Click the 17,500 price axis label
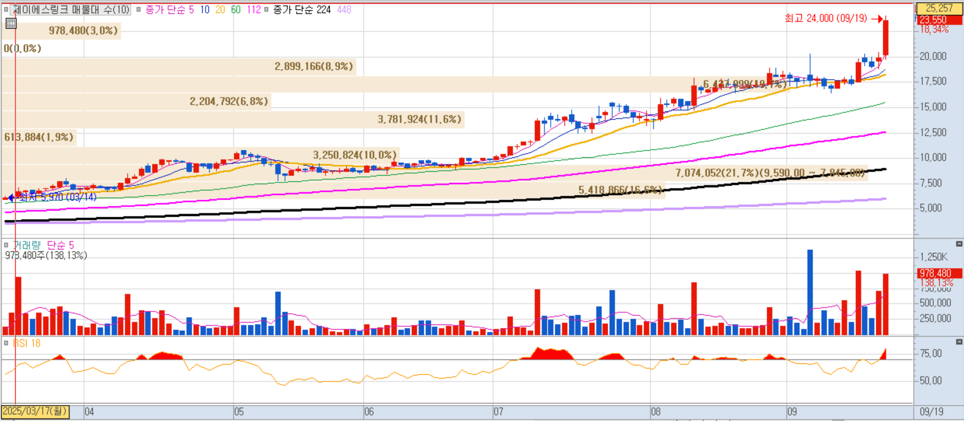 [x=933, y=81]
